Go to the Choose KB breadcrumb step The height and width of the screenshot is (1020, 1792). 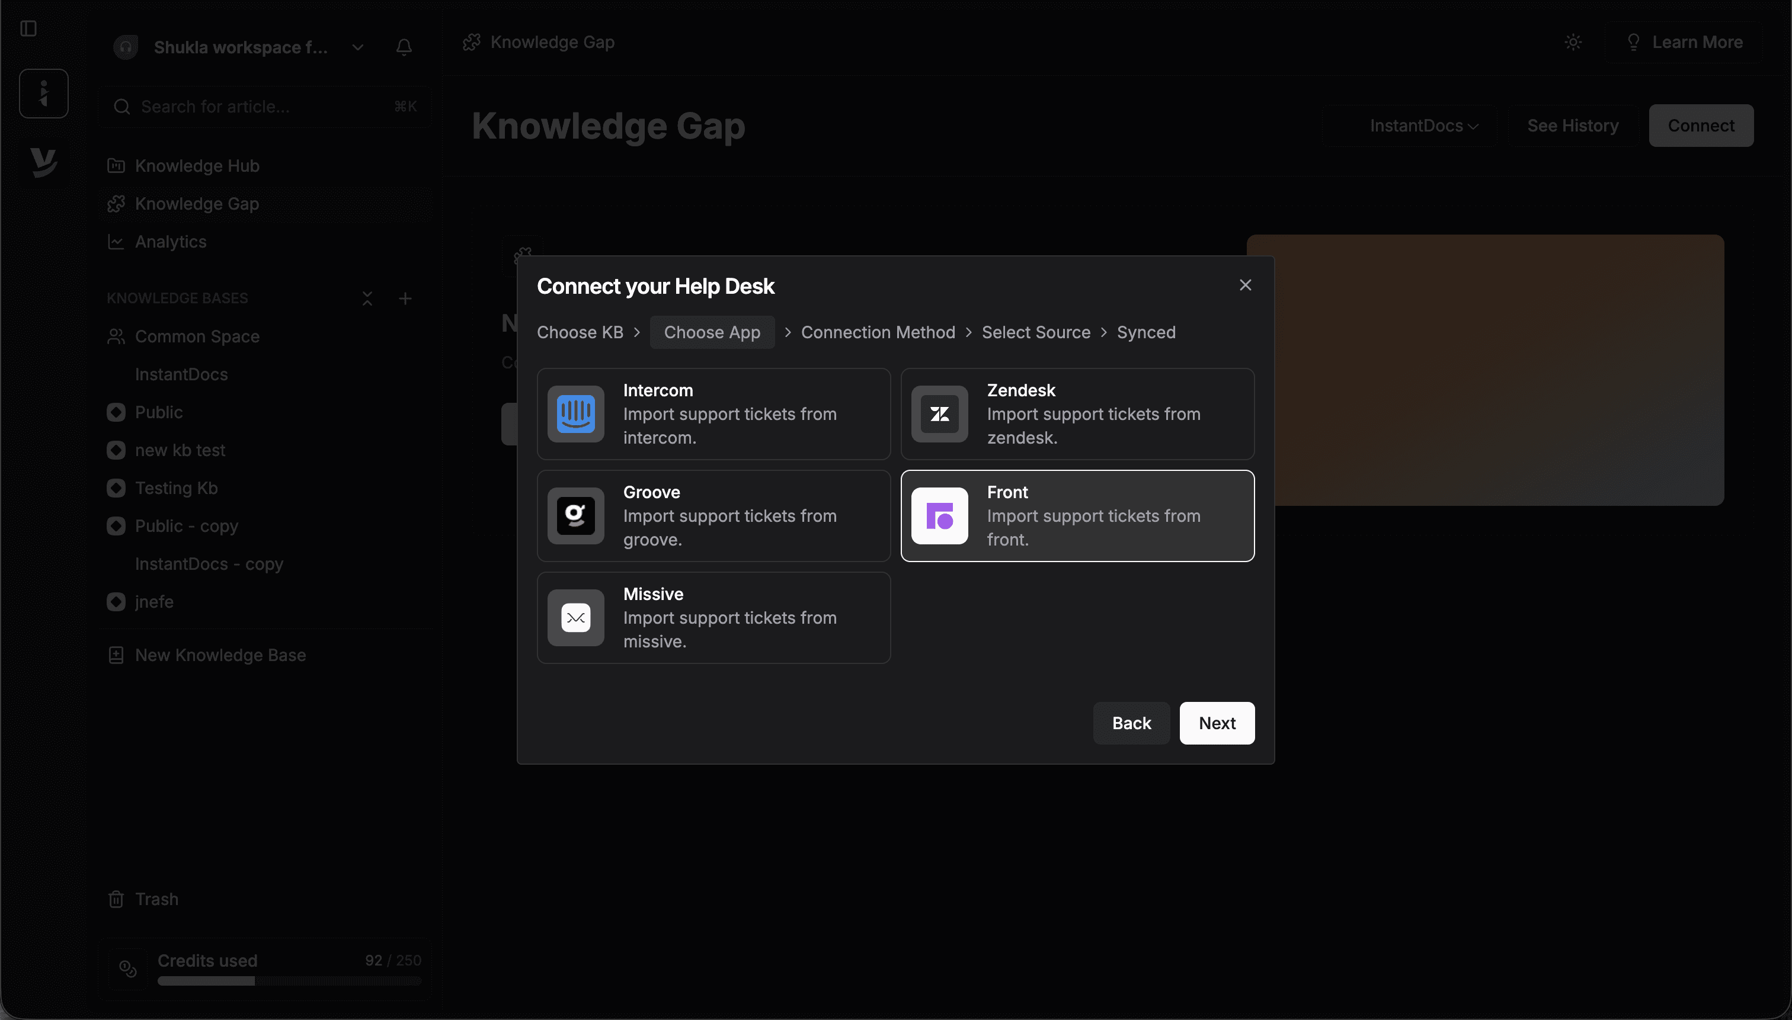click(x=580, y=332)
